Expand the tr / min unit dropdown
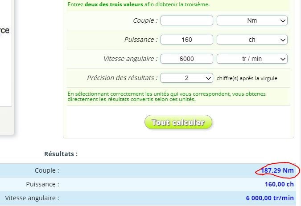 pyautogui.click(x=252, y=59)
